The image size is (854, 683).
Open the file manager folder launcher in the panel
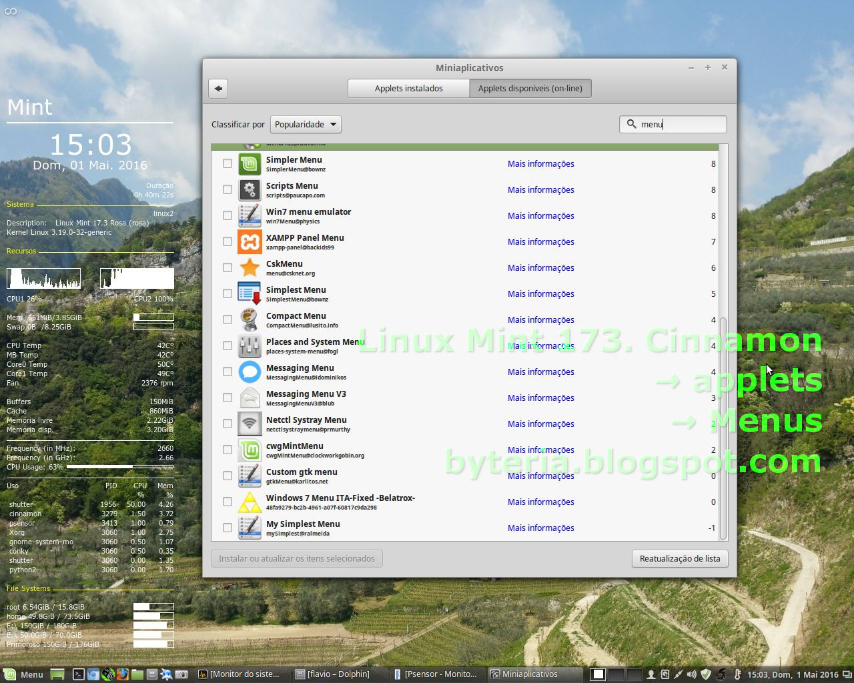[137, 674]
